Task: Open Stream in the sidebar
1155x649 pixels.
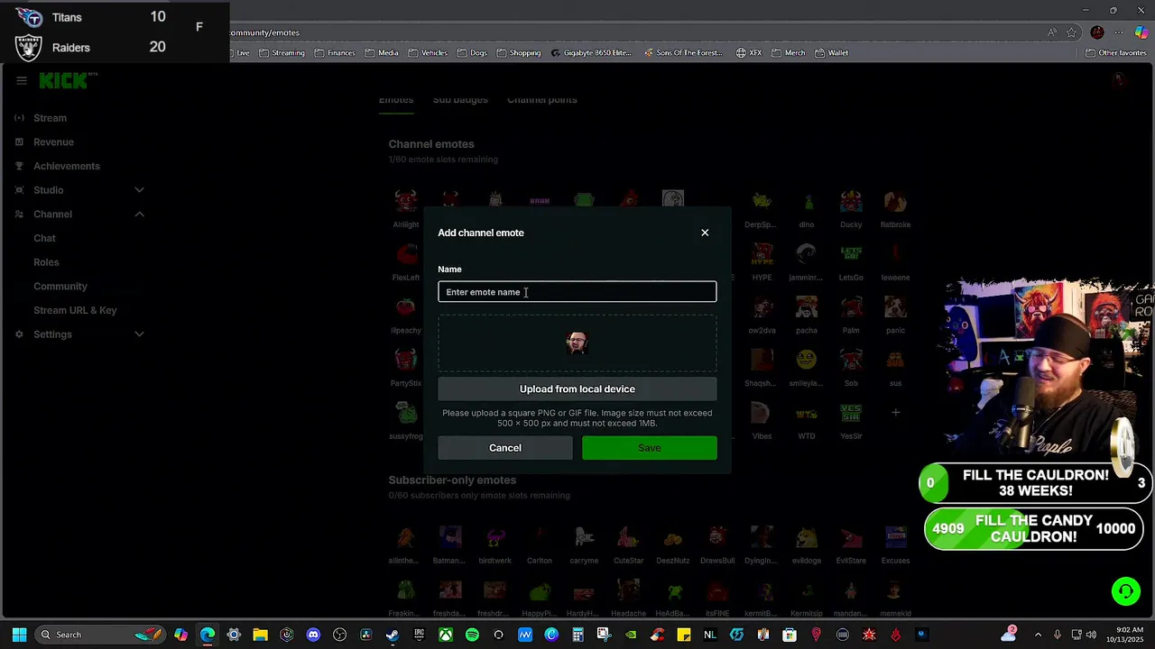Action: [x=50, y=118]
